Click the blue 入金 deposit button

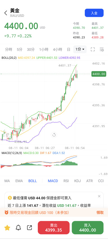coord(94,13)
